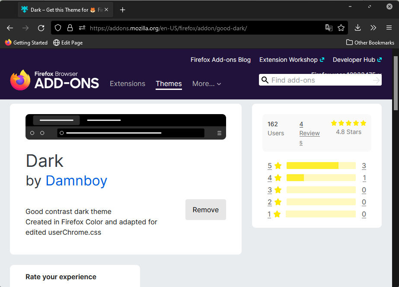The width and height of the screenshot is (399, 287).
Task: Click the Firefox Add-ons logo
Action: click(x=54, y=80)
